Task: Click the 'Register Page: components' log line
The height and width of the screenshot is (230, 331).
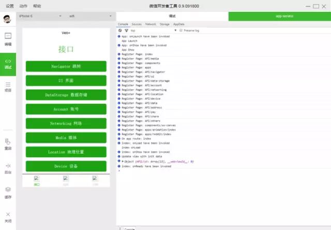Action: pyautogui.click(x=141, y=63)
